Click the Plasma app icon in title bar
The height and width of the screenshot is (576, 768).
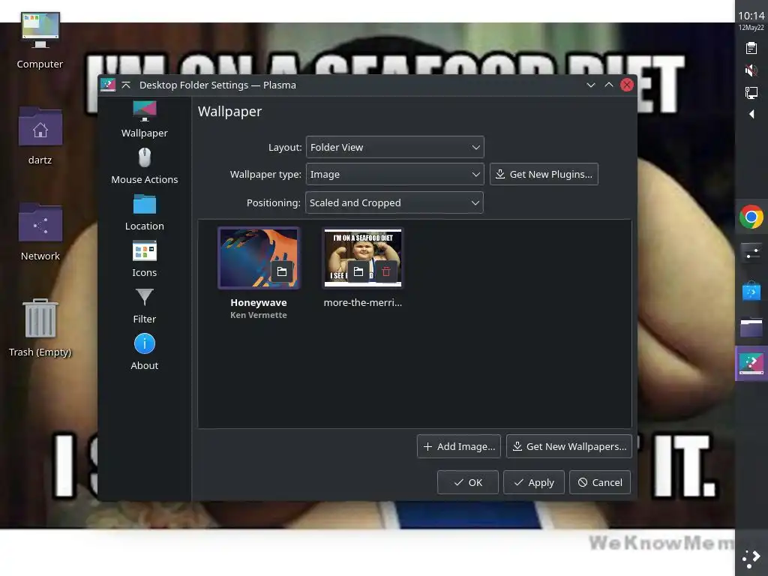108,85
